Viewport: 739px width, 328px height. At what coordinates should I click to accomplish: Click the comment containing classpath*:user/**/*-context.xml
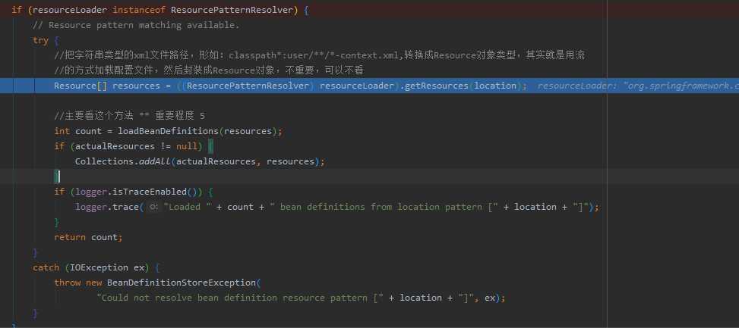click(x=320, y=55)
